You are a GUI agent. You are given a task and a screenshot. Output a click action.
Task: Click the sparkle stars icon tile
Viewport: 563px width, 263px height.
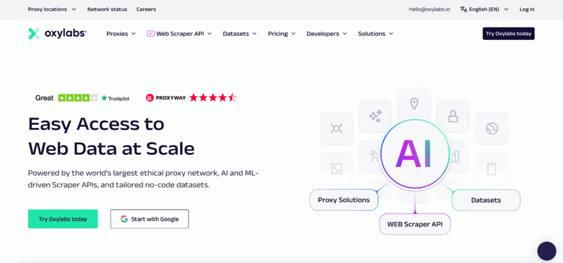[x=375, y=116]
